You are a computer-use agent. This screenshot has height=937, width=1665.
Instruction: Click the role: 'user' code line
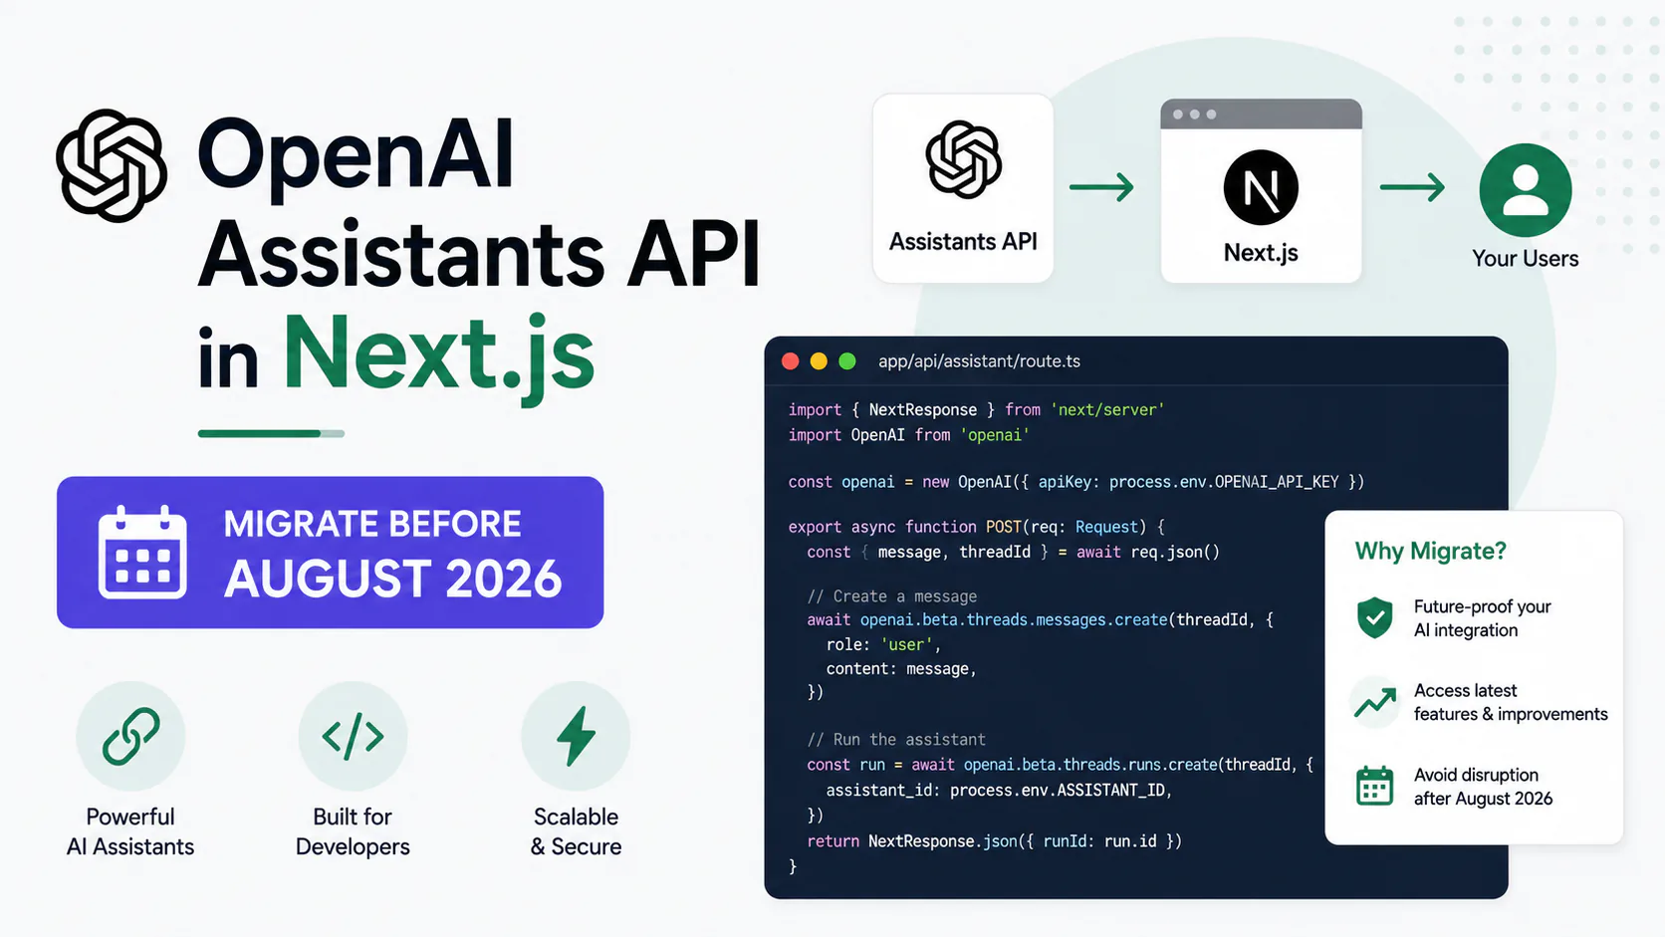[x=883, y=644]
